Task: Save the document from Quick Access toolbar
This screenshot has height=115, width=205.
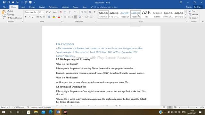Action: coord(4,2)
